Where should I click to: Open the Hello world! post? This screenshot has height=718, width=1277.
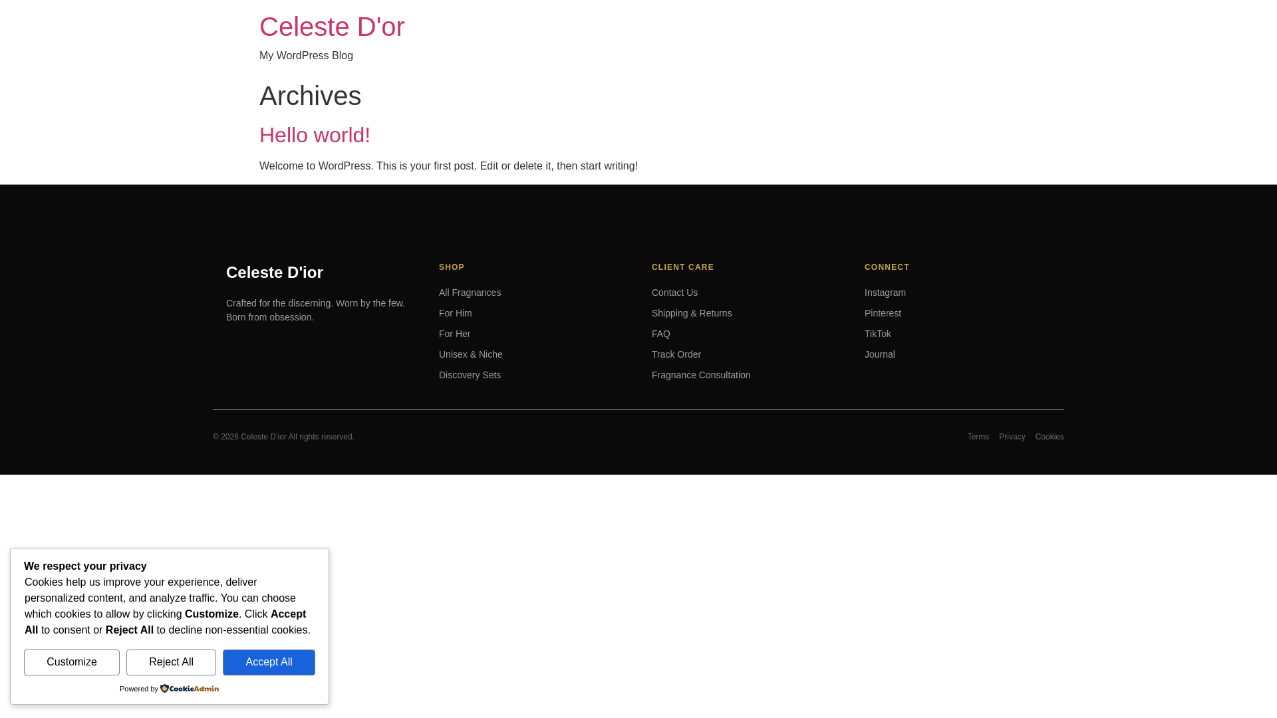[x=315, y=135]
